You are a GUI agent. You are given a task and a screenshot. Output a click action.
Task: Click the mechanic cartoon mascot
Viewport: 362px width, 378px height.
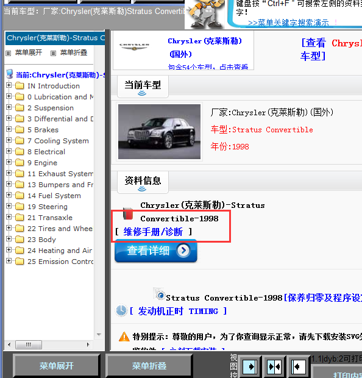pos(205,14)
